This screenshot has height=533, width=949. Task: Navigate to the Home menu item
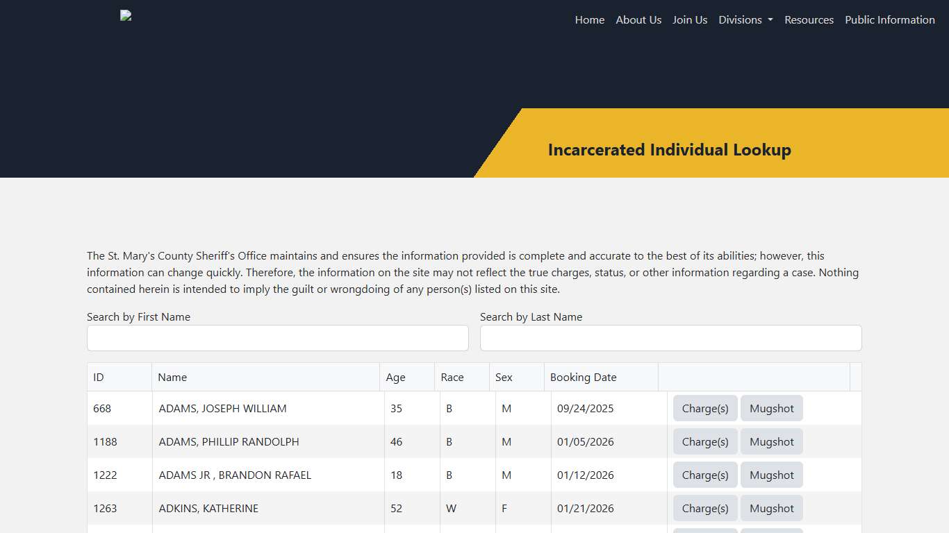pyautogui.click(x=589, y=19)
